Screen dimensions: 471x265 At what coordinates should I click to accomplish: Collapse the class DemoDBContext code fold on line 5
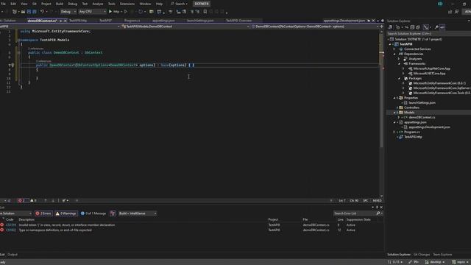[x=18, y=52]
